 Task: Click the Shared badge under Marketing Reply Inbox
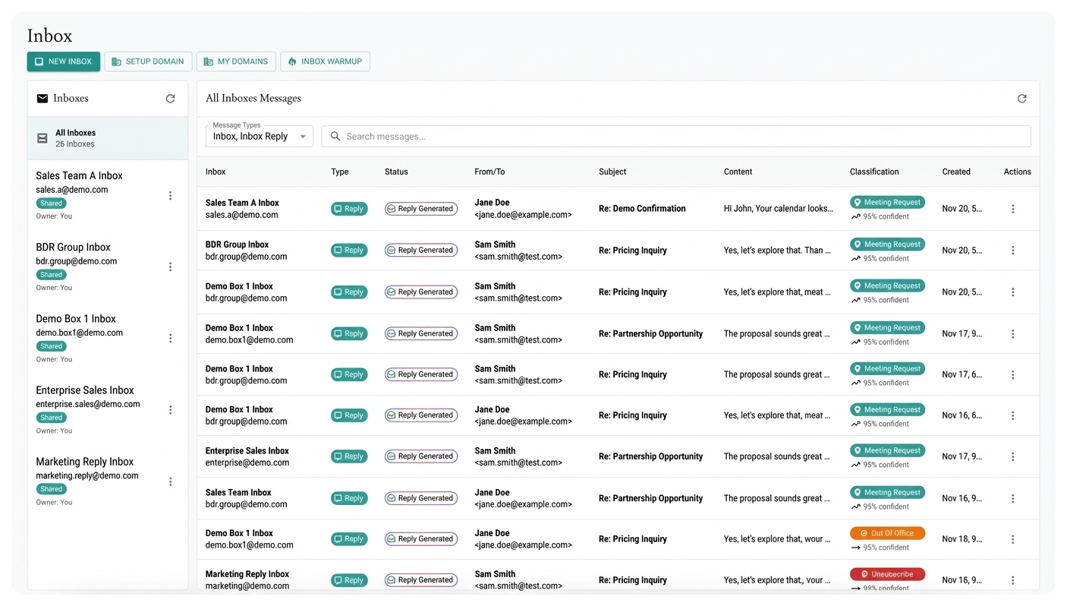pyautogui.click(x=50, y=488)
